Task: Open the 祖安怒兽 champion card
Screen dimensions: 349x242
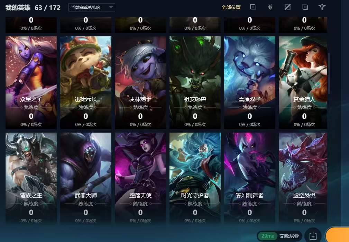Action: 195,83
